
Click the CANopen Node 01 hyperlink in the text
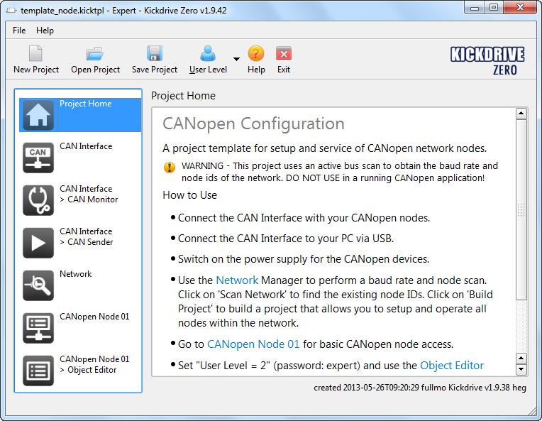253,344
